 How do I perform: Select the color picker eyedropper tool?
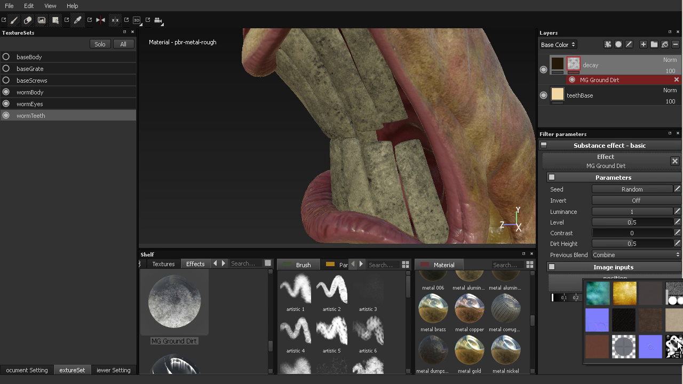click(78, 20)
